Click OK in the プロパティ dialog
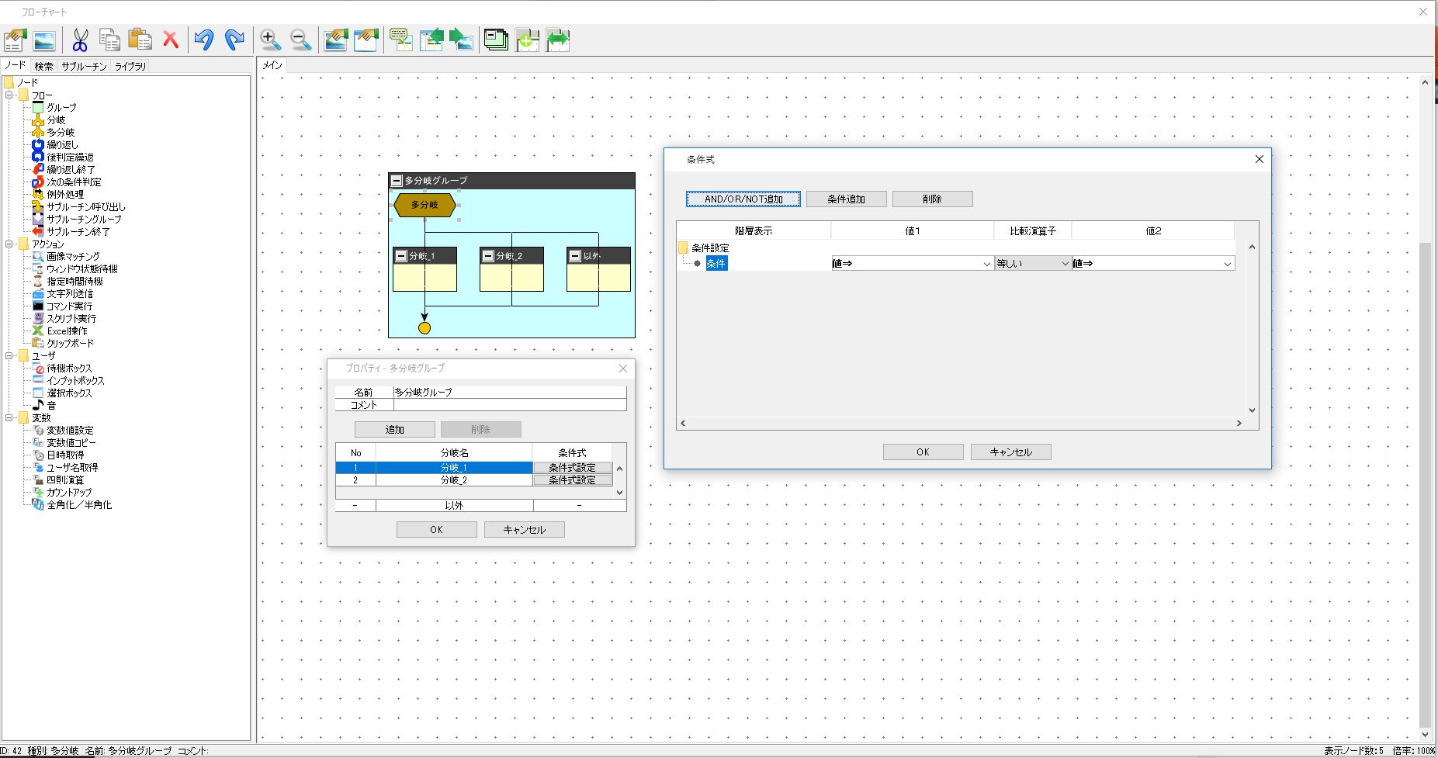The width and height of the screenshot is (1438, 758). [x=437, y=530]
